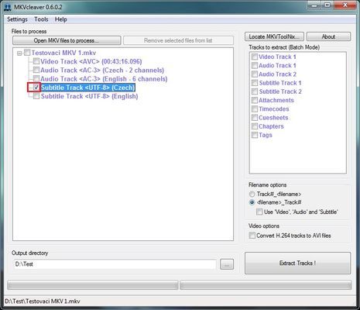360x310 pixels.
Task: Enable Attachments extraction checkbox
Action: click(x=255, y=100)
